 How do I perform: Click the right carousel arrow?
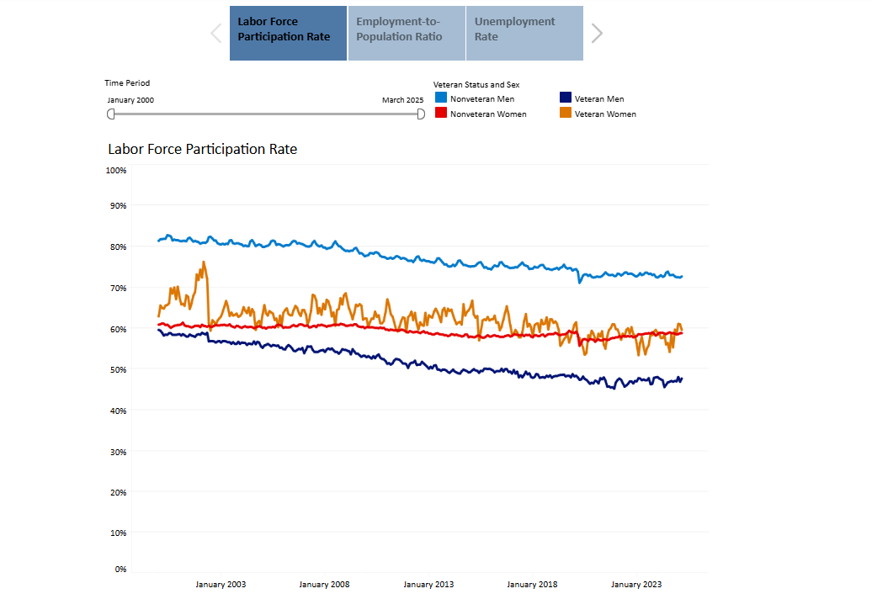tap(597, 34)
